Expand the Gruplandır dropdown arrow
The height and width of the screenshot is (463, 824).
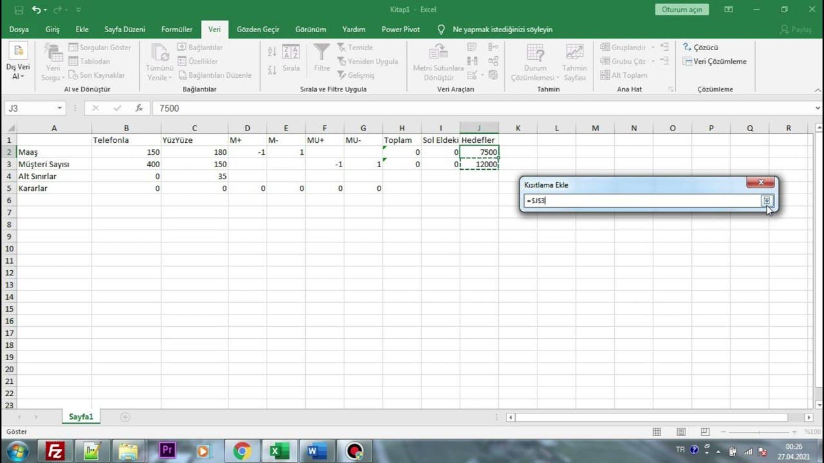[653, 48]
